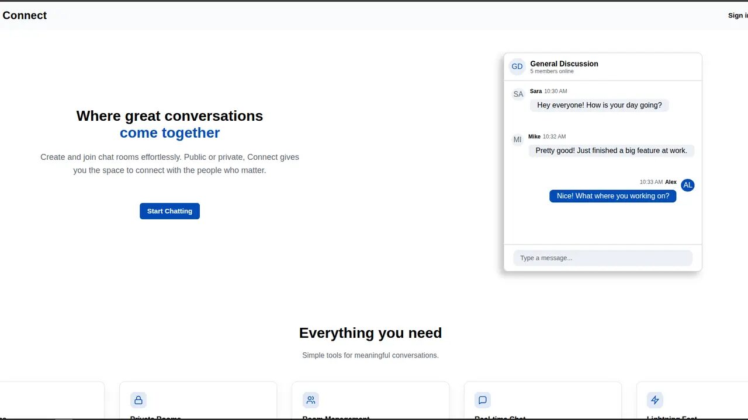Click 'Simple tools for meaningful conversations.' subtitle

pyautogui.click(x=370, y=355)
